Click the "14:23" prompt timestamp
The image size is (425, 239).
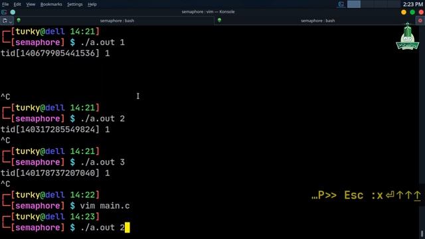(82, 217)
